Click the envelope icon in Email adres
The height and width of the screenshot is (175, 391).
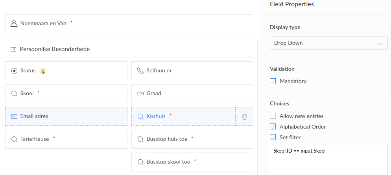(14, 116)
